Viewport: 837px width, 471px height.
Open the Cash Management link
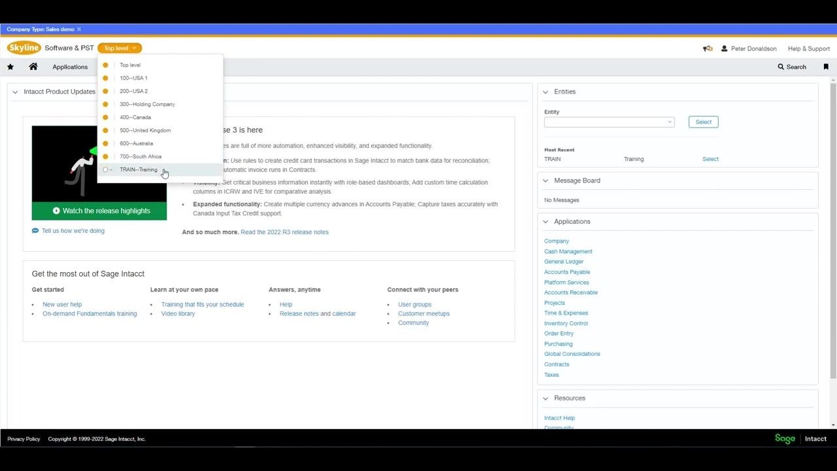(568, 251)
